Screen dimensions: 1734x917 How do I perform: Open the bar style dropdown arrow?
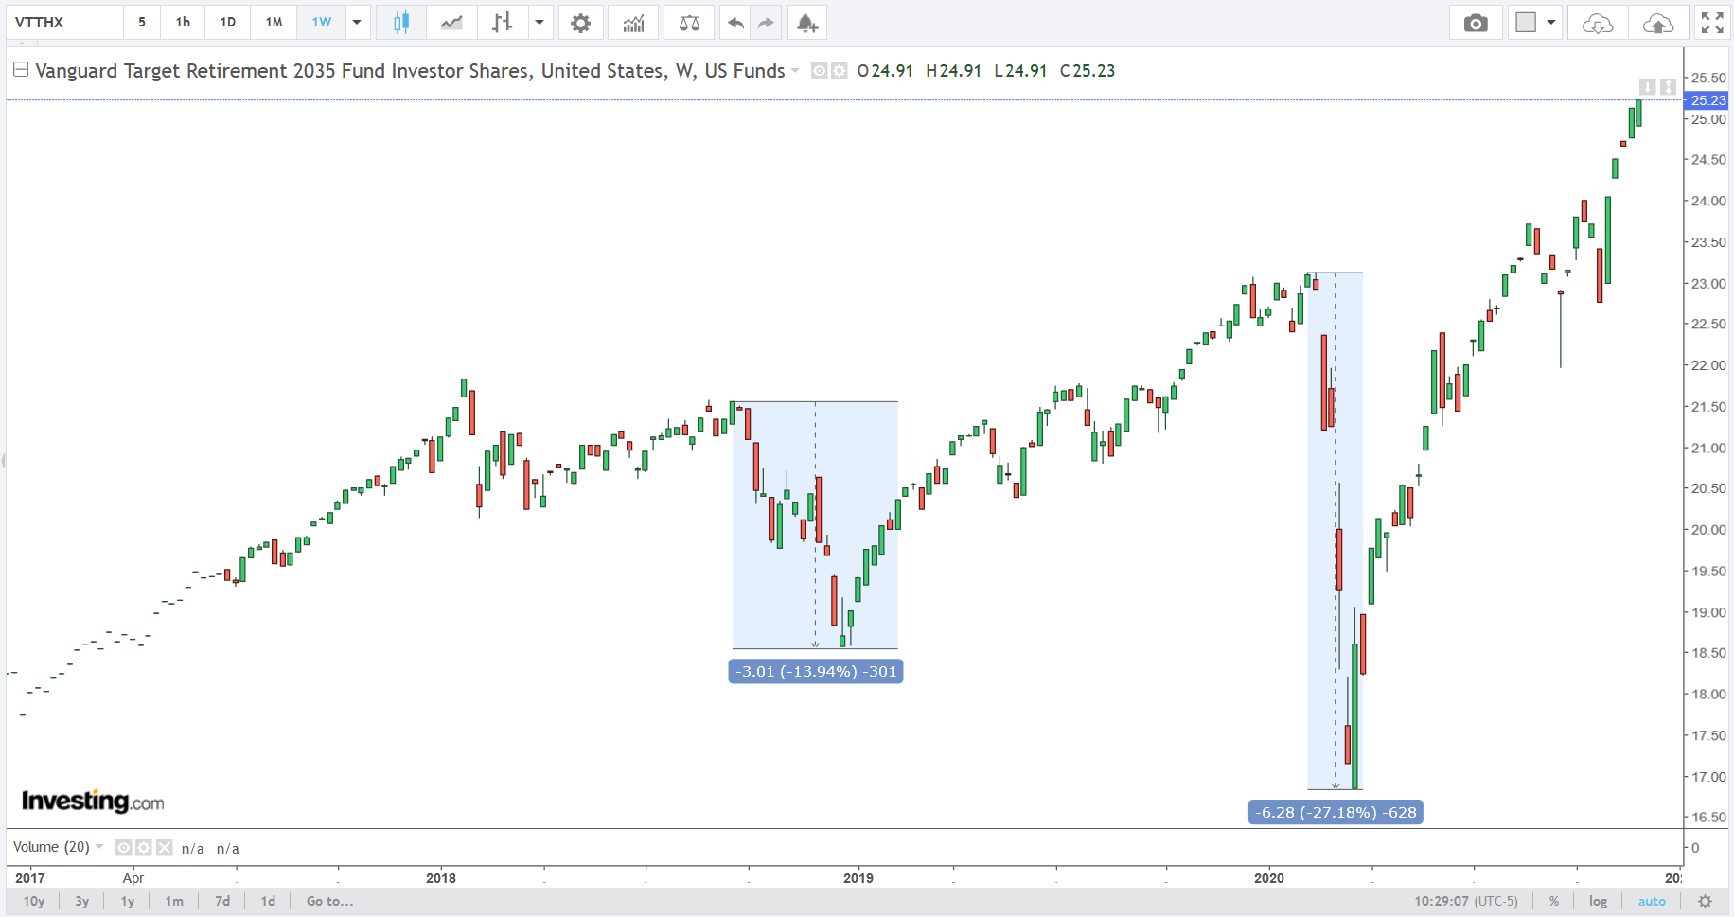coord(540,23)
